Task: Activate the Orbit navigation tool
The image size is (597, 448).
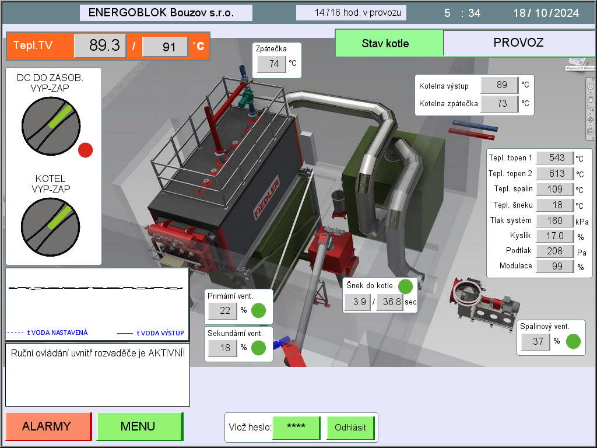Action: pos(591,120)
